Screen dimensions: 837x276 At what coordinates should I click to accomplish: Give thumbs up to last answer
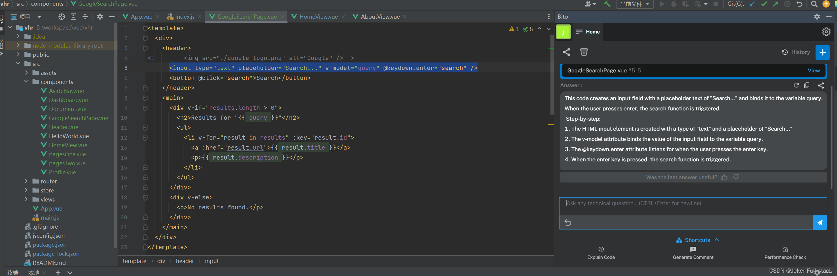pyautogui.click(x=724, y=177)
